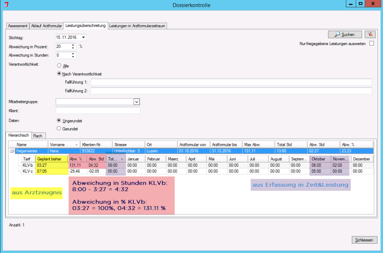The width and height of the screenshot is (383, 253).
Task: Choose the Gerundet data option
Action: (59, 128)
